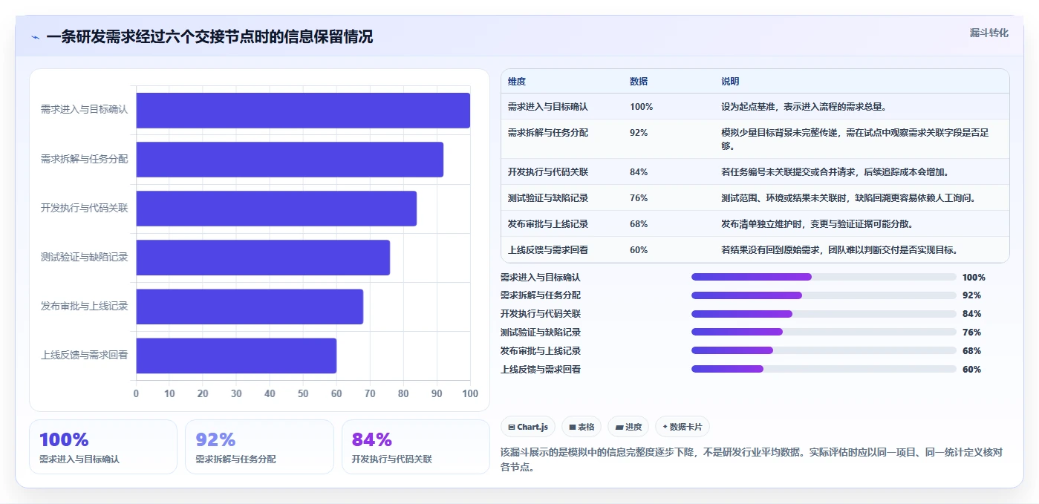Image resolution: width=1039 pixels, height=504 pixels.
Task: Click the 发布审批与上线记录 chart bar
Action: 250,307
